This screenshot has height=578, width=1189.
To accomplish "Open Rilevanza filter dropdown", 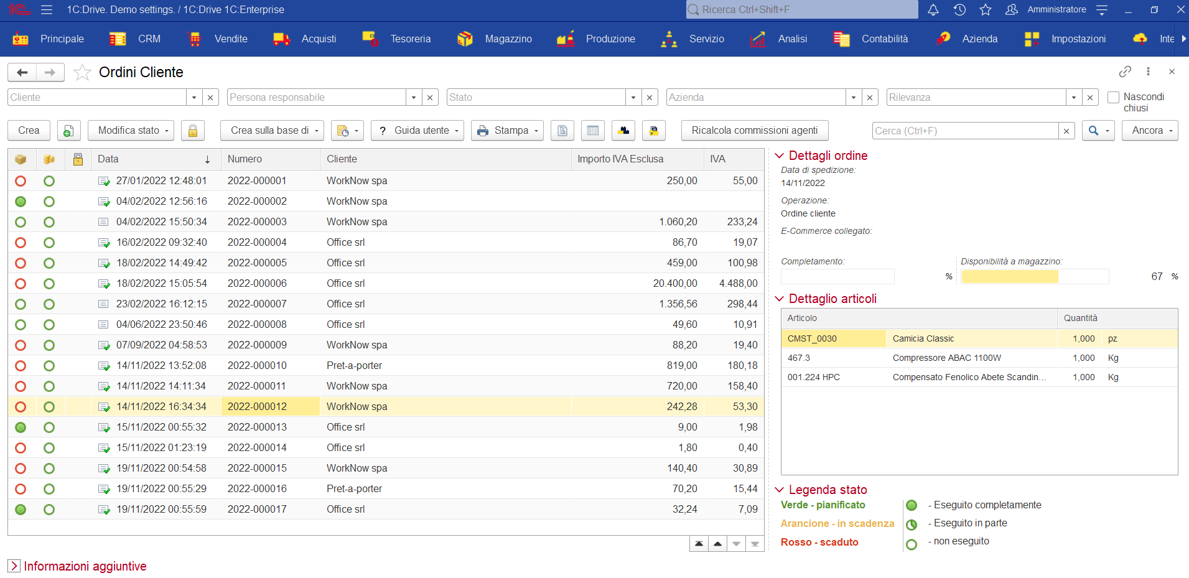I will [1074, 98].
